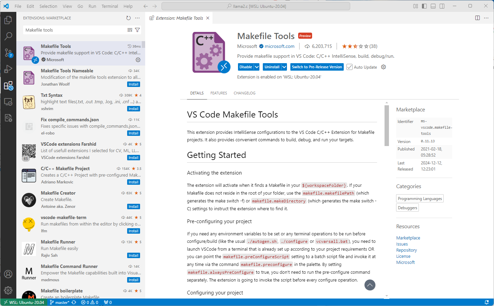
Task: Select Makefile Creator extension item
Action: [x=81, y=200]
